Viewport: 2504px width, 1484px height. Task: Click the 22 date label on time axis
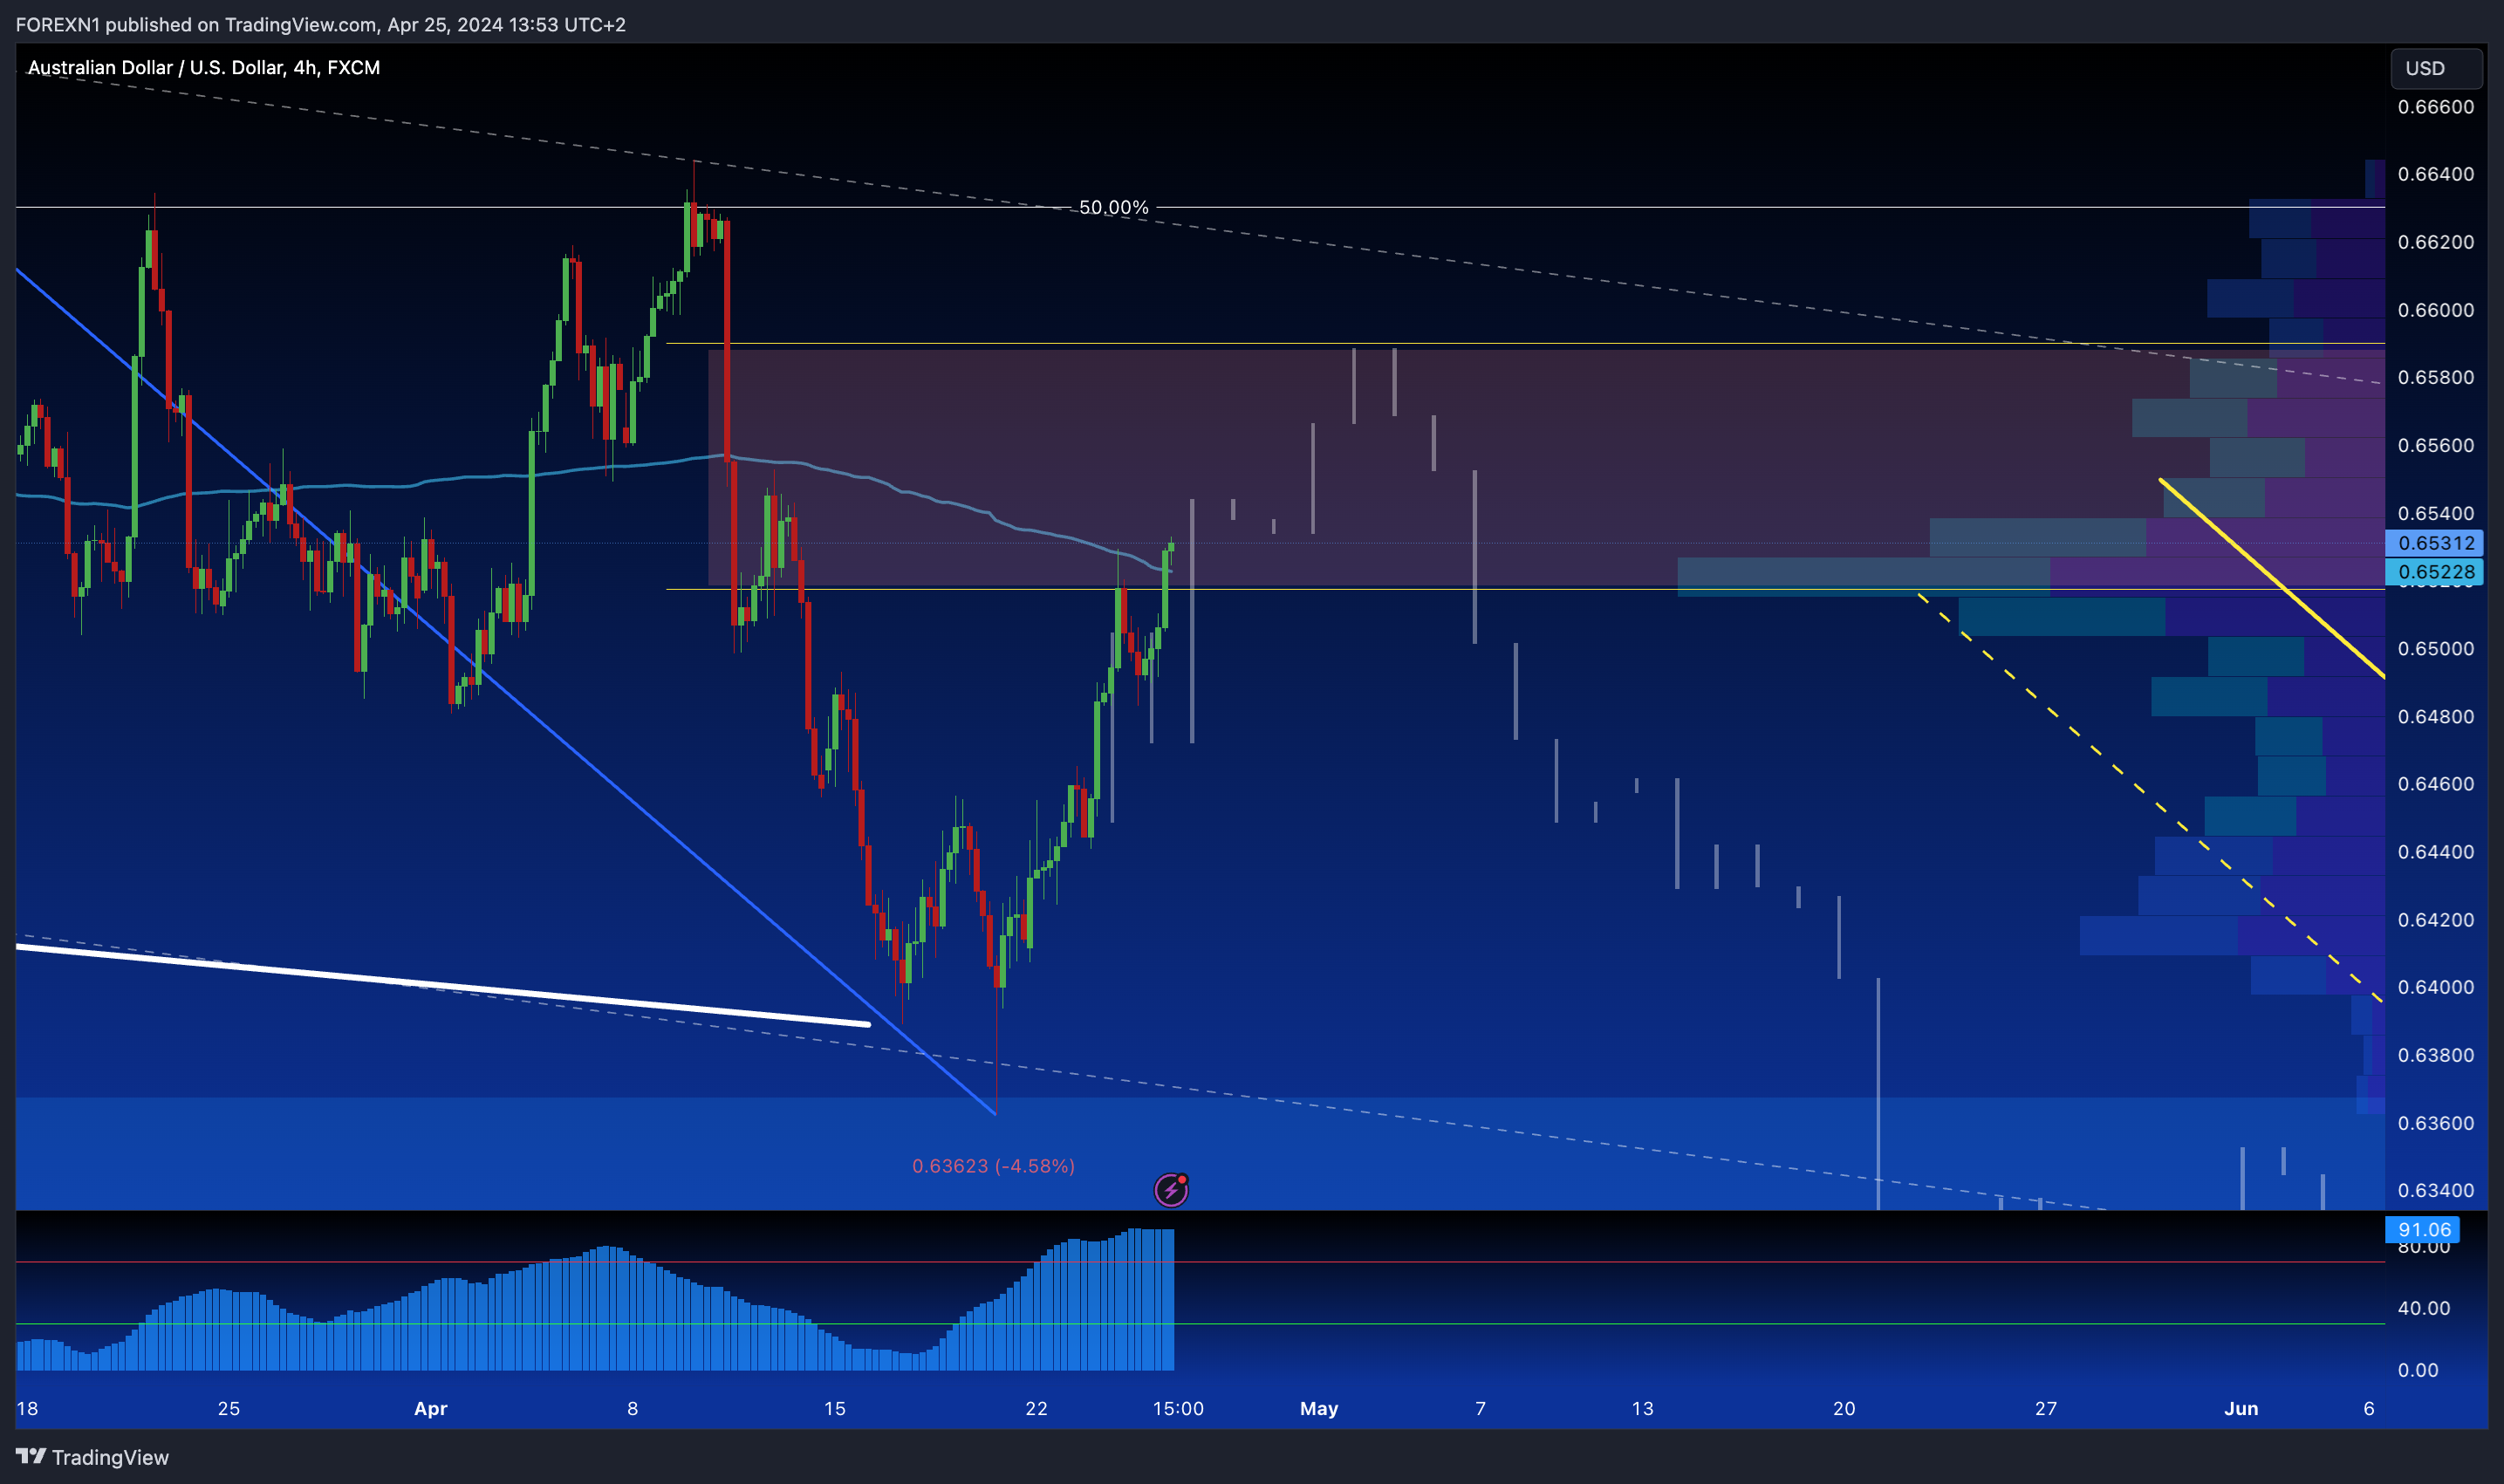[x=1036, y=1408]
